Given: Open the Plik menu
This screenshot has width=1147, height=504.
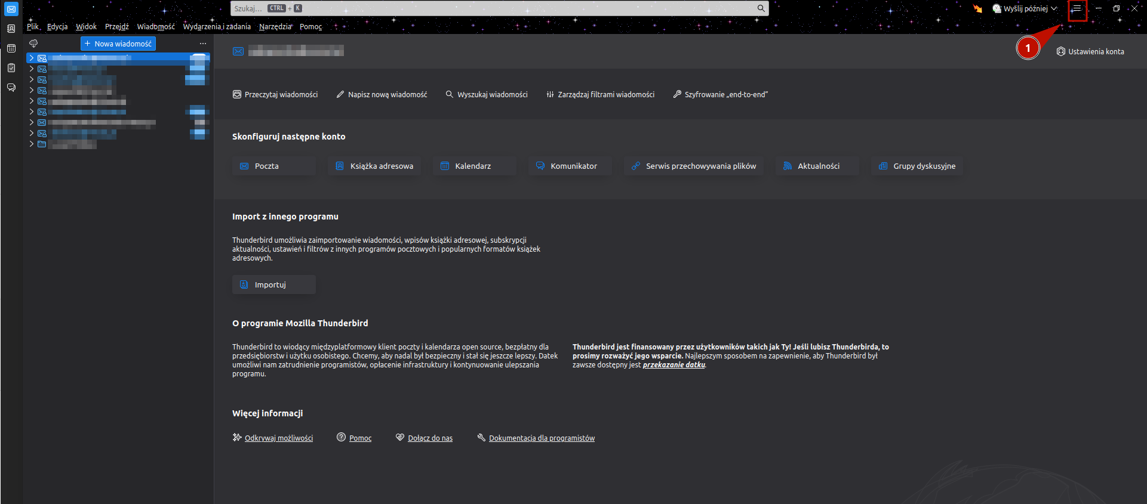Looking at the screenshot, I should tap(33, 26).
